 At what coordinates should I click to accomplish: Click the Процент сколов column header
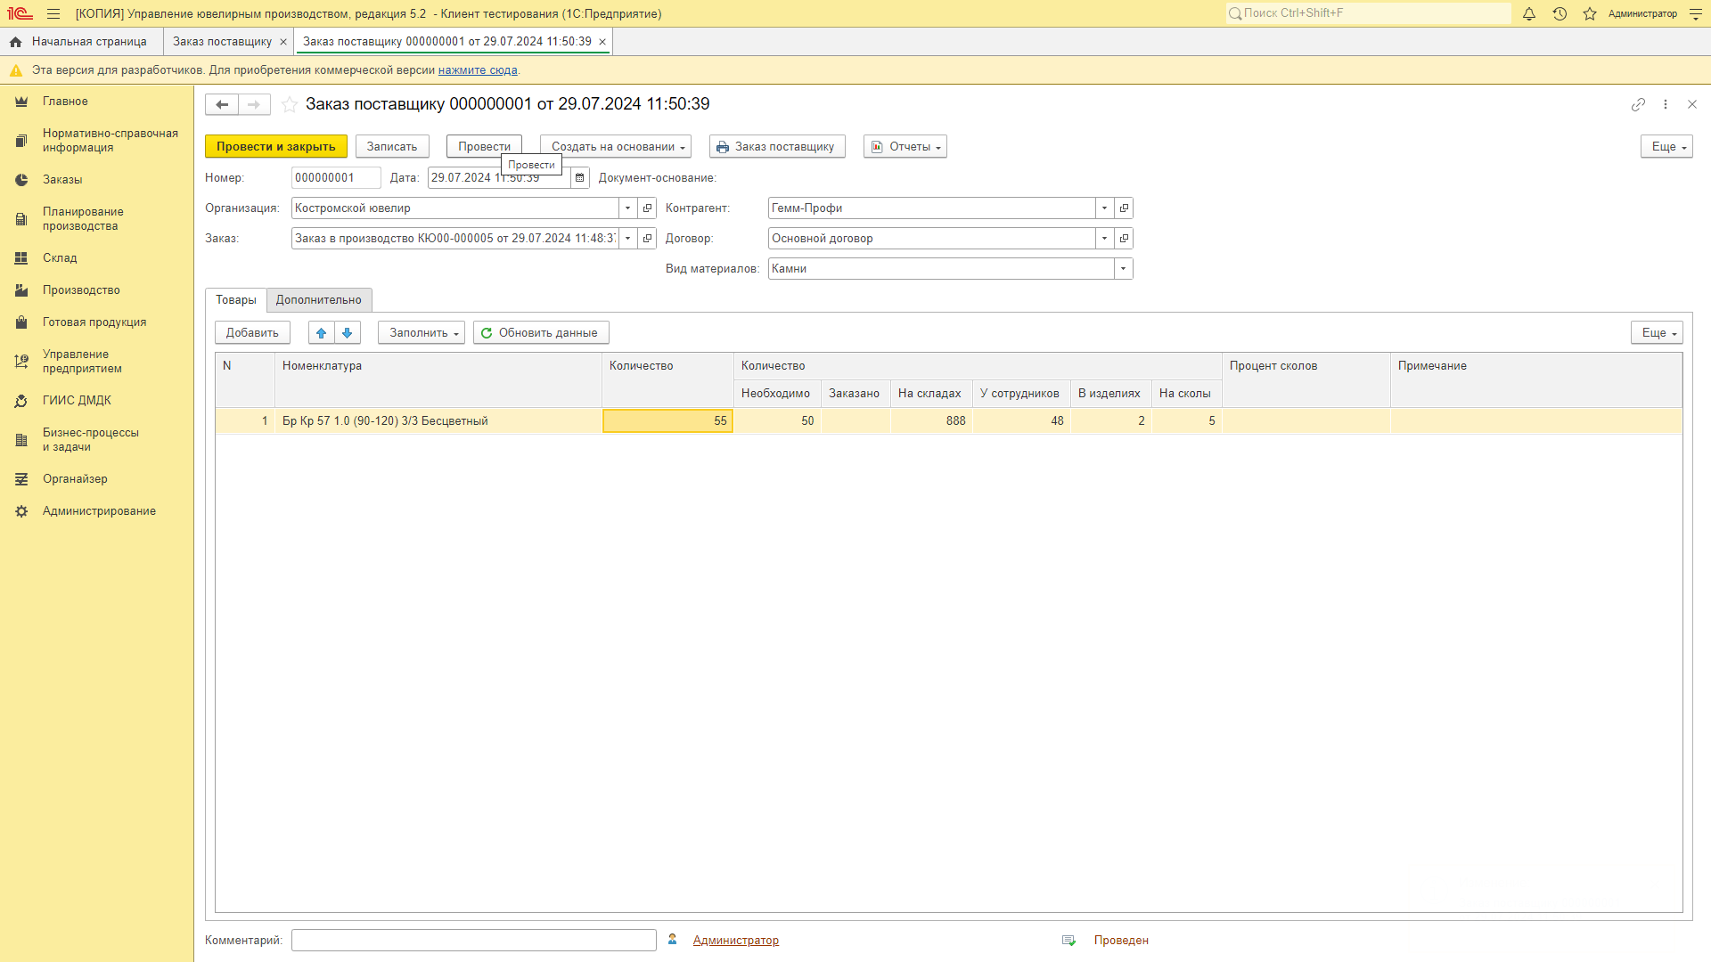1306,380
